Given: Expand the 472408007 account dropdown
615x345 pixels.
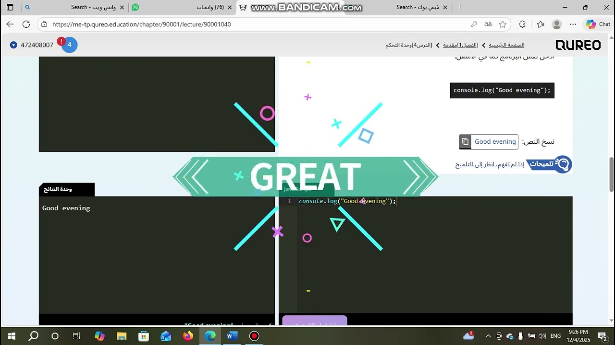Looking at the screenshot, I should 13,45.
